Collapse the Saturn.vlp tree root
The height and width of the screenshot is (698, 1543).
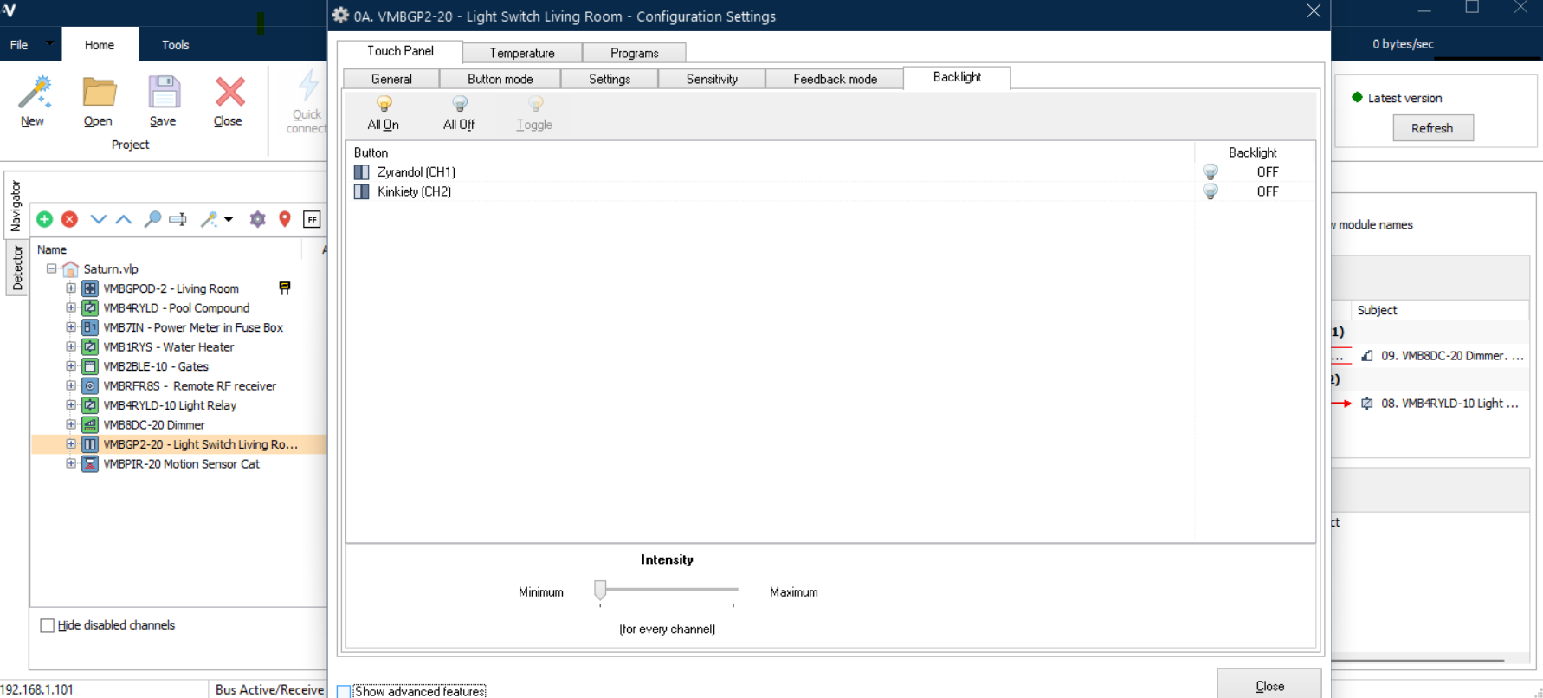click(52, 268)
